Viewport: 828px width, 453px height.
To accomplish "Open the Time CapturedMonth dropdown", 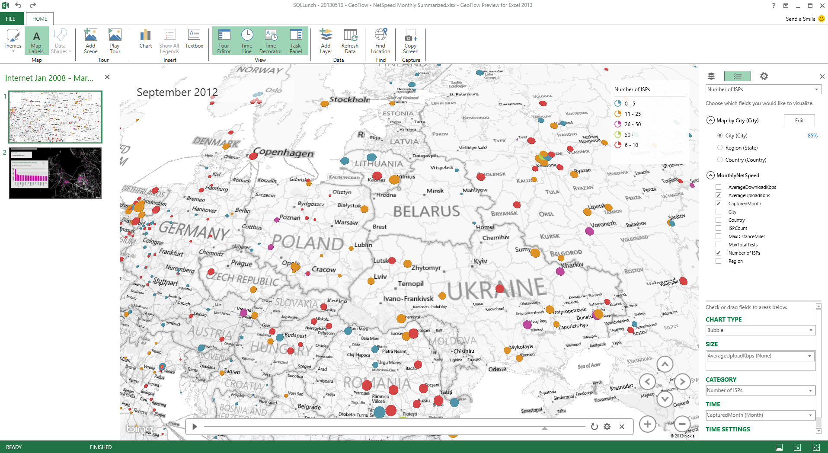I will click(x=761, y=415).
